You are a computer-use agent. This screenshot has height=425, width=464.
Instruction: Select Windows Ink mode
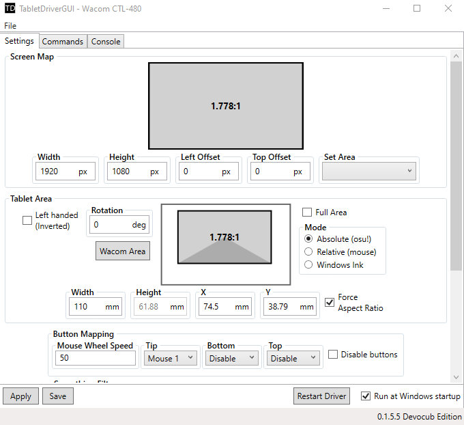pyautogui.click(x=308, y=264)
